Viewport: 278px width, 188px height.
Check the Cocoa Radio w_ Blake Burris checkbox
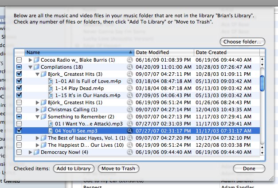19,60
